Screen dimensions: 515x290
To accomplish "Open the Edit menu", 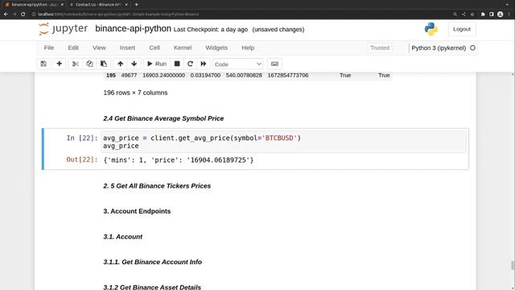I will [73, 48].
